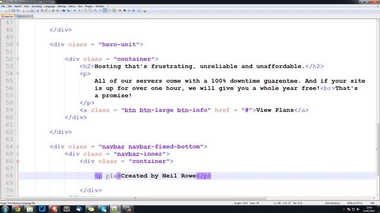Collapse navbar-inner div at line 65
Viewport: 380px width, 213px height.
pos(18,154)
